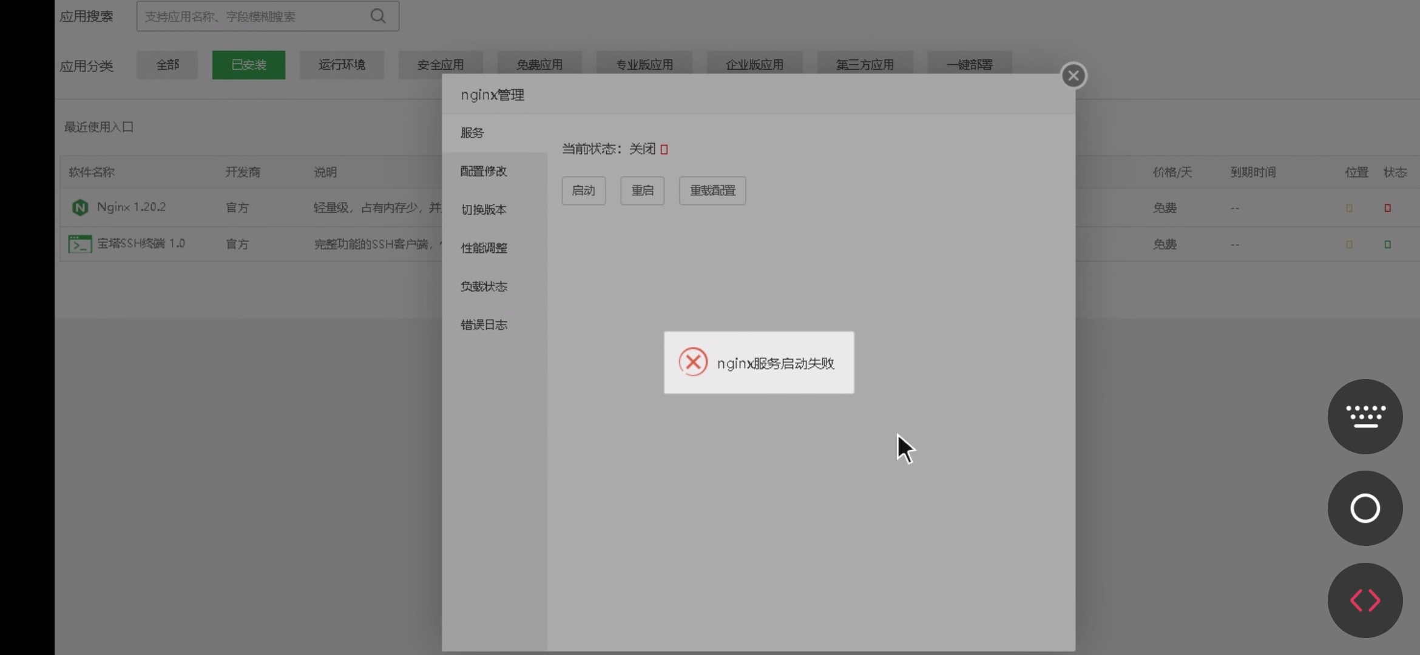This screenshot has width=1420, height=655.
Task: Click the 最近使用入口 label
Action: point(99,127)
